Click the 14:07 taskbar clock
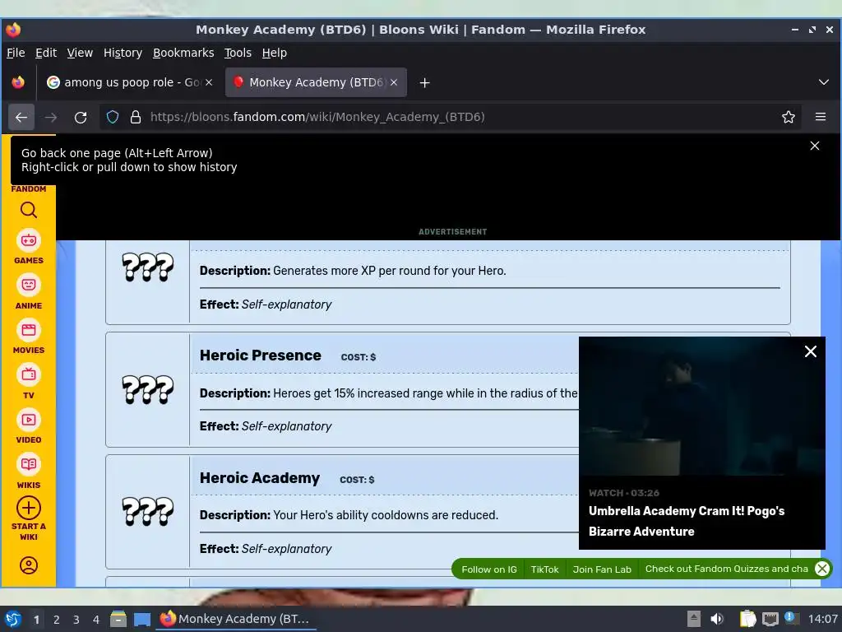Image resolution: width=842 pixels, height=632 pixels. tap(822, 619)
